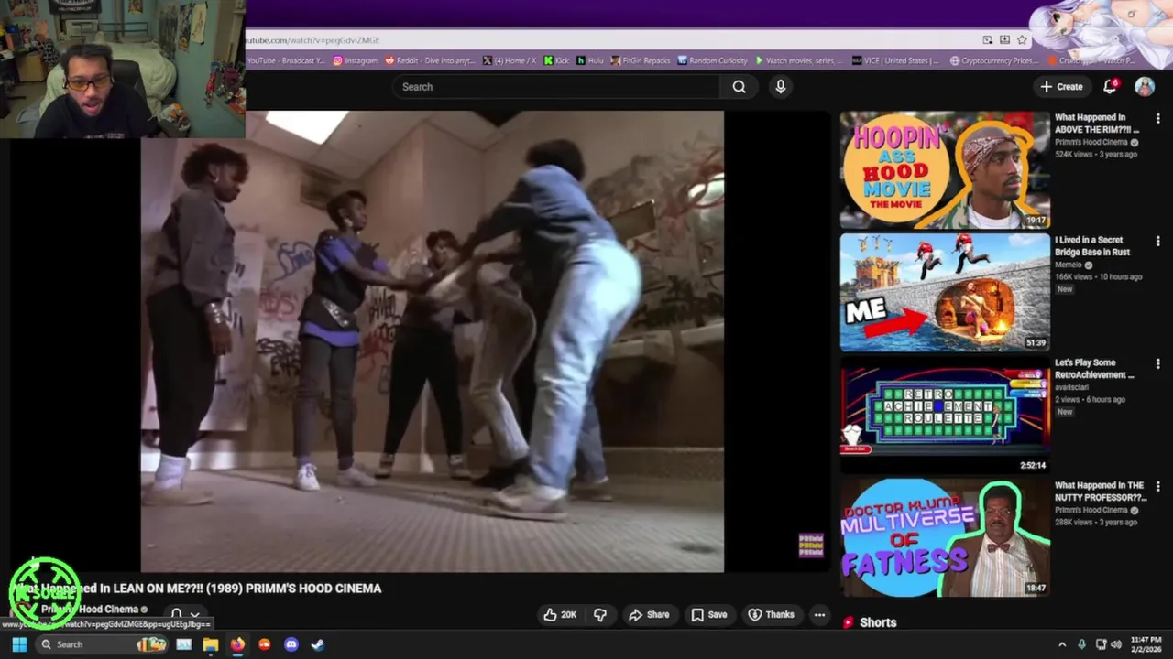Image resolution: width=1173 pixels, height=659 pixels.
Task: Bookmark this page with the star icon
Action: click(1022, 40)
